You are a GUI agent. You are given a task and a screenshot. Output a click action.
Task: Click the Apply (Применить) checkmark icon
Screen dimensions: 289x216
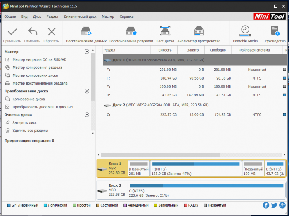(x=12, y=32)
